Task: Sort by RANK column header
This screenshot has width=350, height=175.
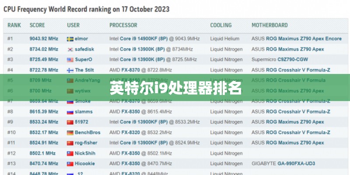Action: click(x=14, y=25)
